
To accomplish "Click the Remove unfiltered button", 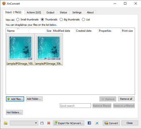I will tap(124, 106).
